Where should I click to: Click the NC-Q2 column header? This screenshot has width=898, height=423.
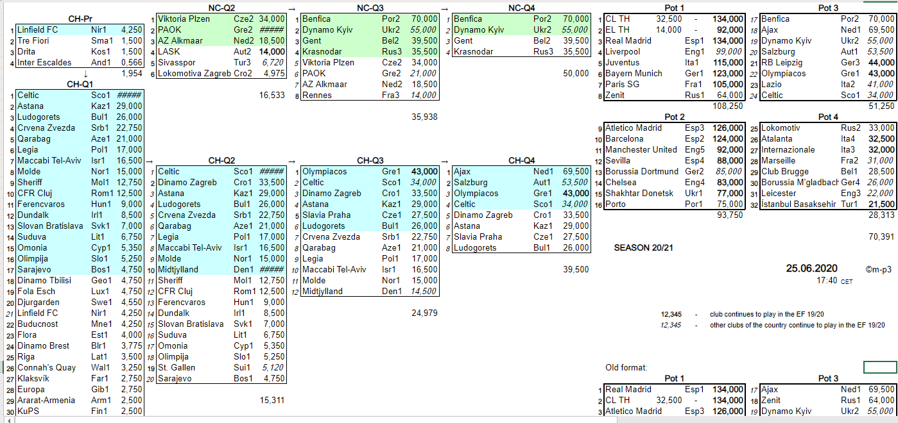[x=221, y=8]
